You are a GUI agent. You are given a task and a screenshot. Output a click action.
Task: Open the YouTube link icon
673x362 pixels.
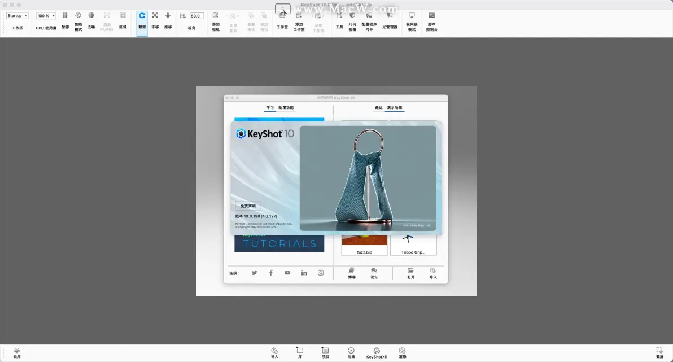287,273
